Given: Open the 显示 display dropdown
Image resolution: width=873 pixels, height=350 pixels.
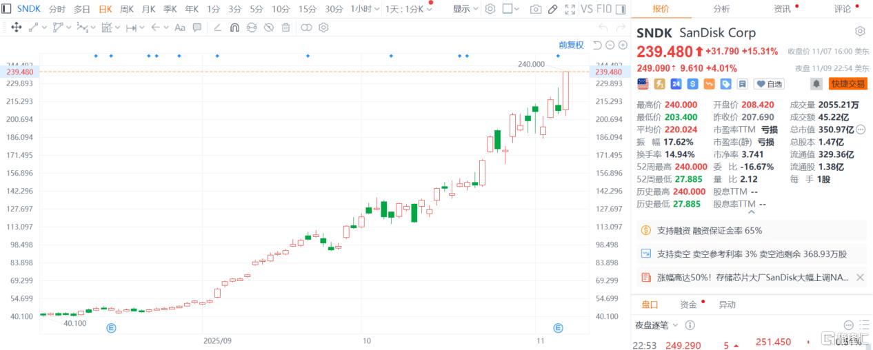Looking at the screenshot, I should tap(465, 9).
